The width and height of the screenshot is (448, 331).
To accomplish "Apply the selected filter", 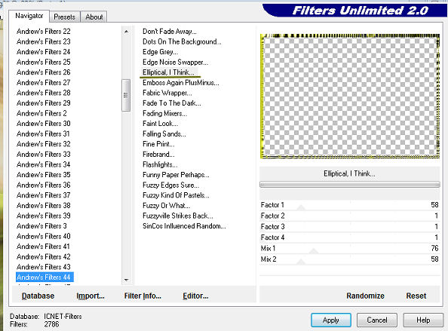I will [x=331, y=320].
